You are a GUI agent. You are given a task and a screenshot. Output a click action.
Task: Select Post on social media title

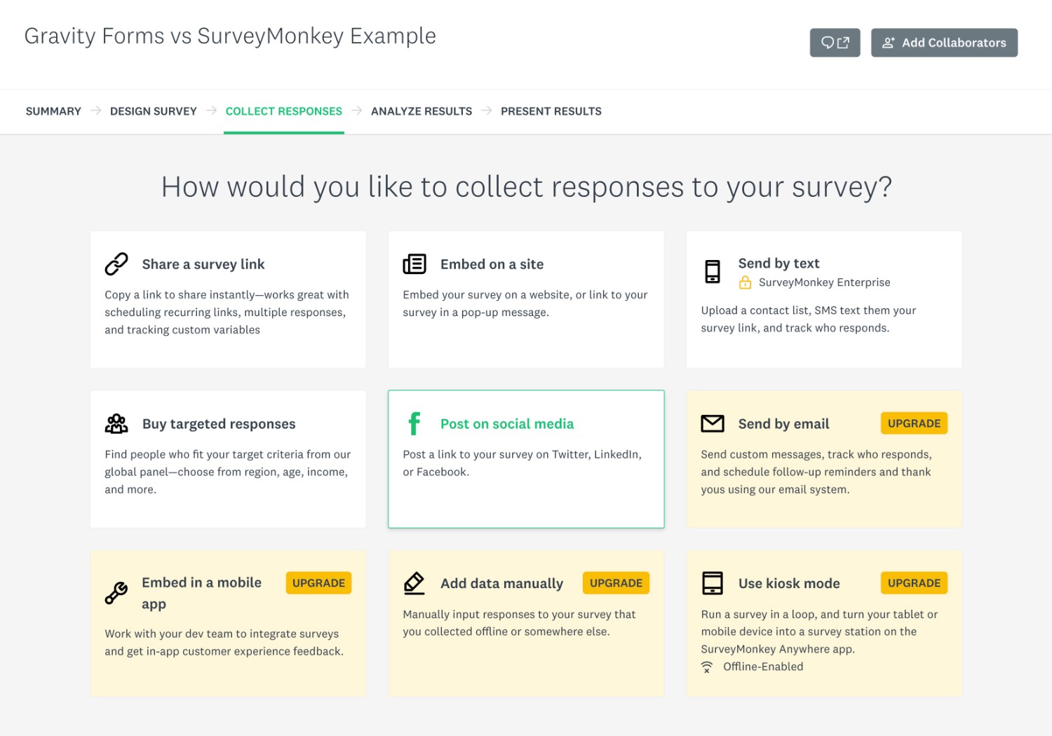pos(507,424)
